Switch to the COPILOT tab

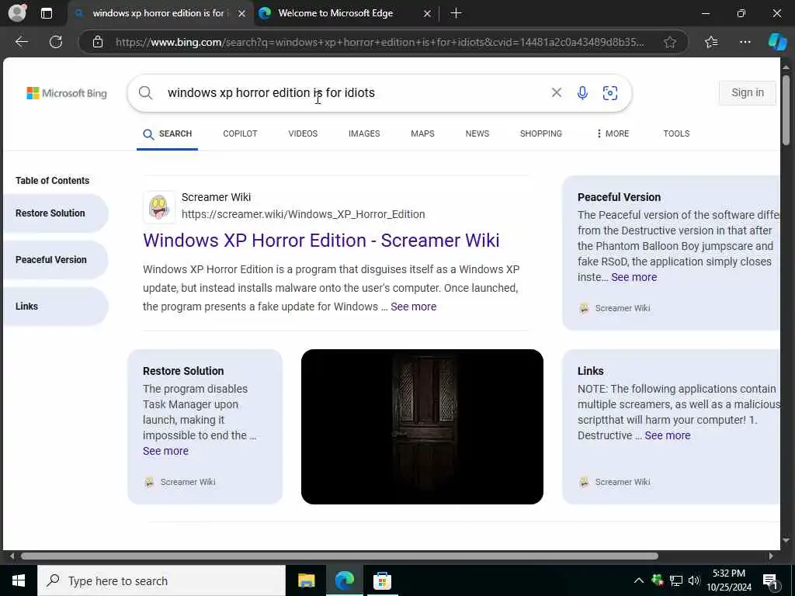240,133
